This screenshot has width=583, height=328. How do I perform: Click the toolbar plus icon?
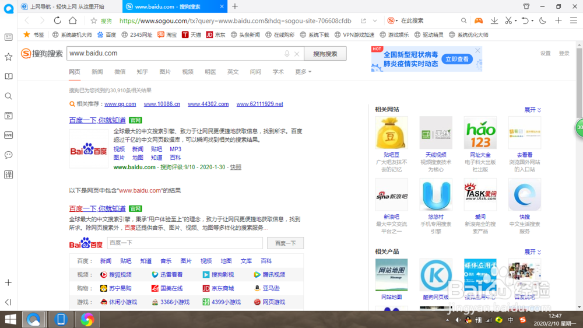tap(558, 21)
